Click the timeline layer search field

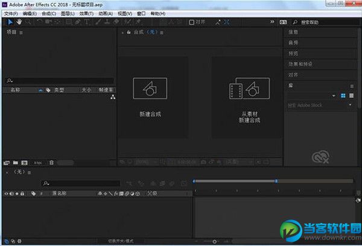click(81, 183)
